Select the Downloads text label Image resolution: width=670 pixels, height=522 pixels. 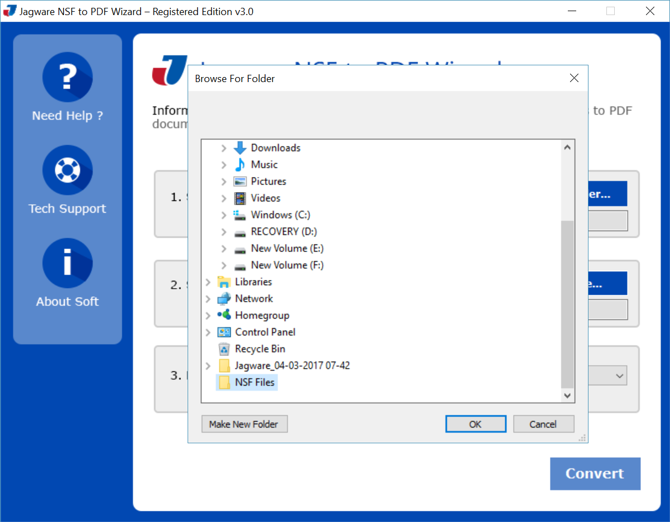276,148
